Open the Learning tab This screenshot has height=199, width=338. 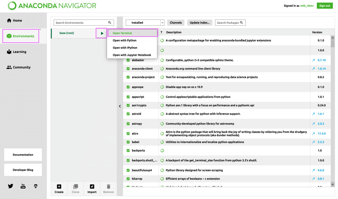23,52
